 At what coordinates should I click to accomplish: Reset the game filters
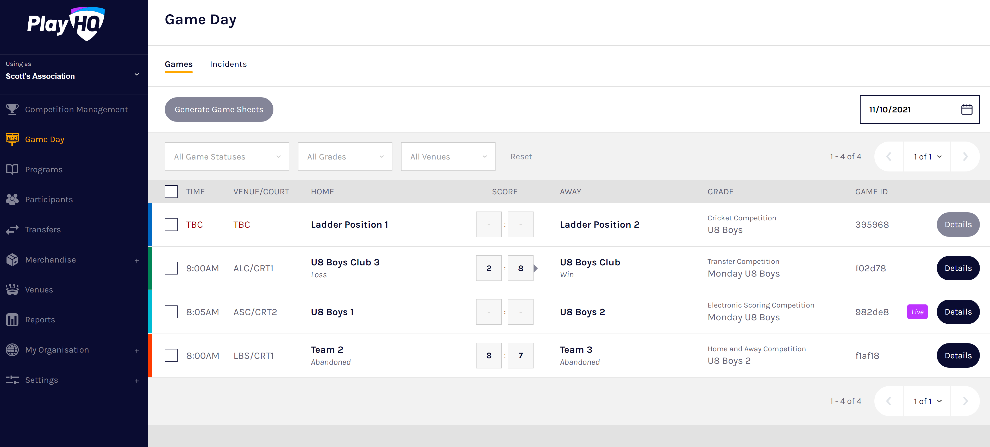(521, 157)
